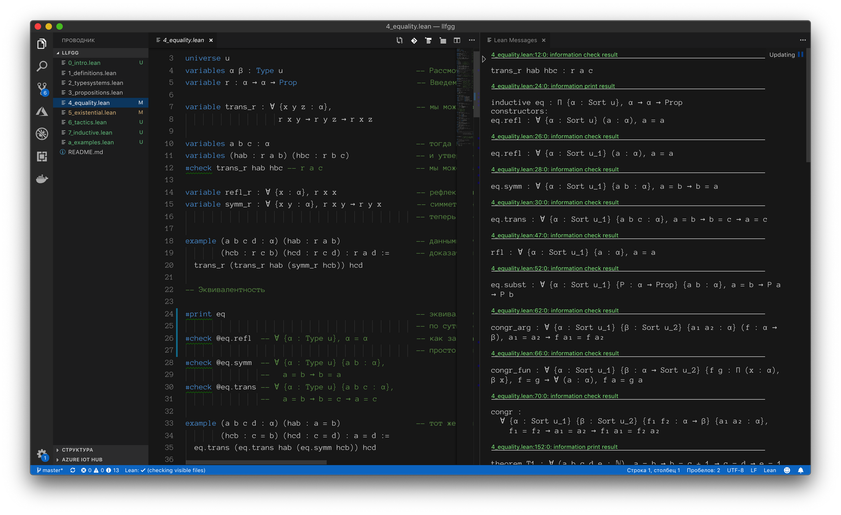Change language mode Lean

(x=770, y=470)
